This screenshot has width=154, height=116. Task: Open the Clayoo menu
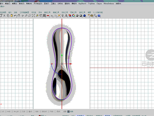click(x=99, y=4)
